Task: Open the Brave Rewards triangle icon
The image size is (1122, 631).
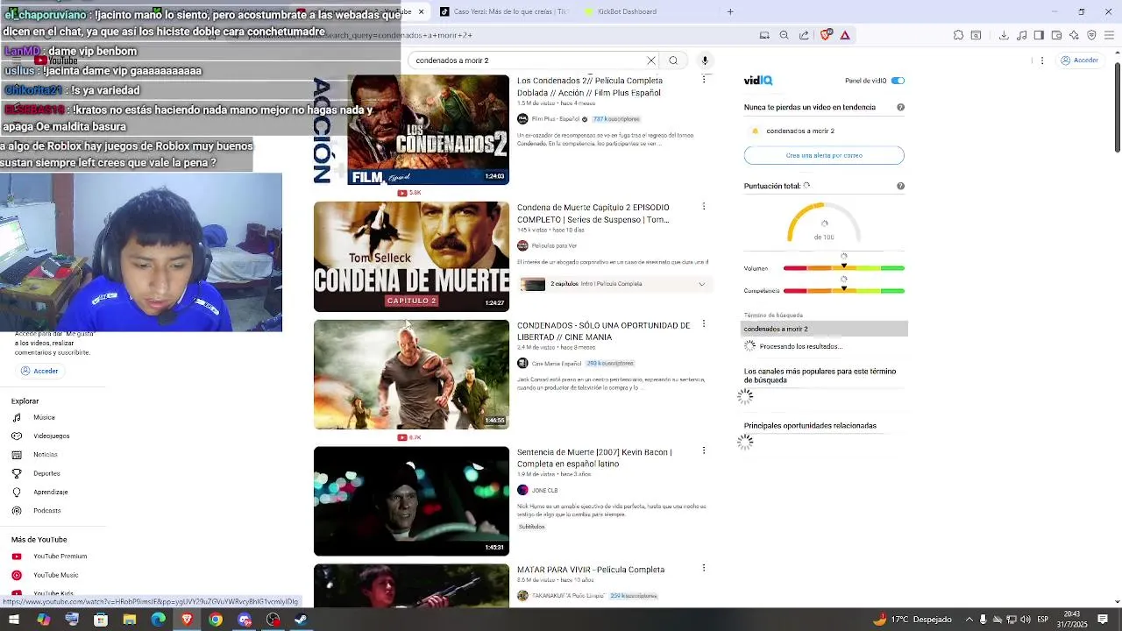Action: pos(845,35)
